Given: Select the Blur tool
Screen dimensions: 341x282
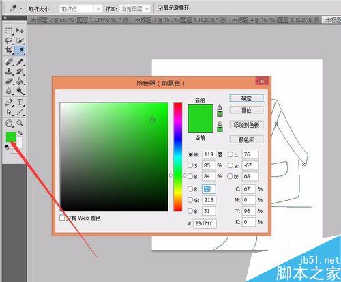Looking at the screenshot, I should (9, 91).
